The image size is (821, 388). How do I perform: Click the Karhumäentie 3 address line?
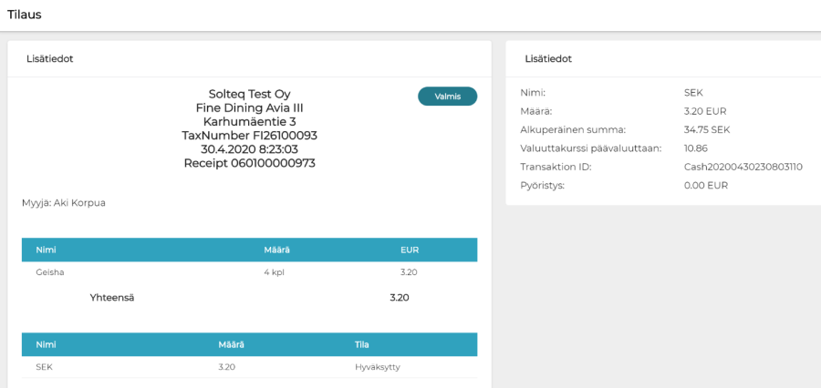click(x=249, y=121)
